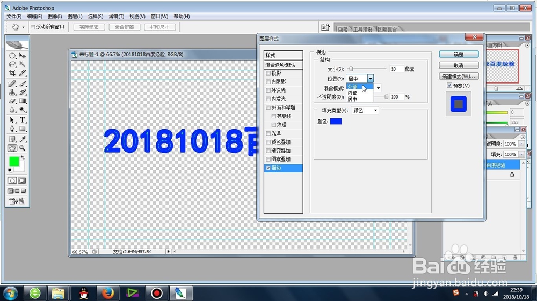Image resolution: width=537 pixels, height=301 pixels.
Task: Click the 取消 cancel button
Action: click(x=459, y=65)
